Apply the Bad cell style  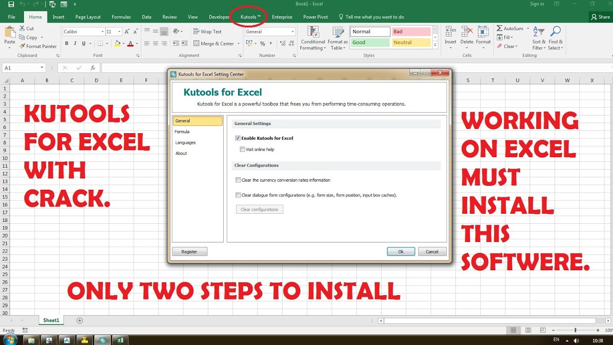pos(411,32)
